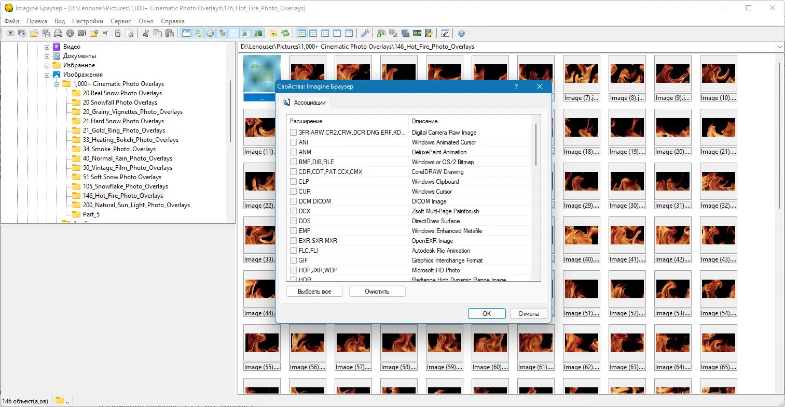The height and width of the screenshot is (407, 785).
Task: Collapse the Изображения tree node
Action: [x=47, y=75]
